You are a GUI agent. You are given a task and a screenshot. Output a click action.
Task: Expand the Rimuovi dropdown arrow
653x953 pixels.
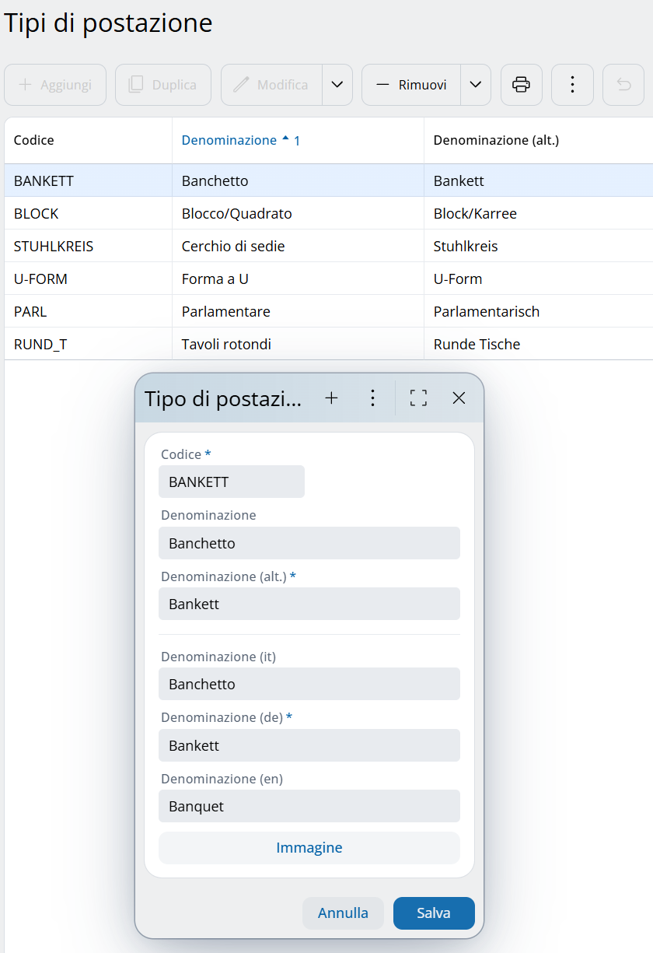point(475,85)
